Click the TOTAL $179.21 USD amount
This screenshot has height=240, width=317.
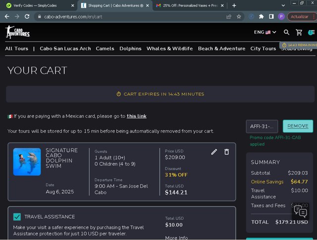(x=292, y=222)
